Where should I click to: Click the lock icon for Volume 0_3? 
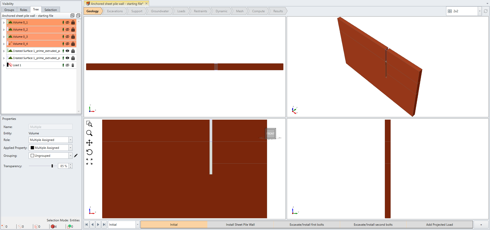tap(73, 37)
